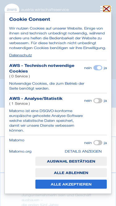Toggle Technisch notwendige Cookies switch
This screenshot has width=116, height=206.
(98, 68)
